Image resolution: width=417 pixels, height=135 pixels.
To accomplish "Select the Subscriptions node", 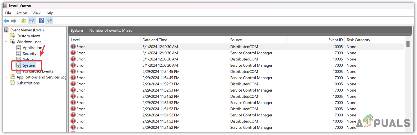I will [28, 83].
